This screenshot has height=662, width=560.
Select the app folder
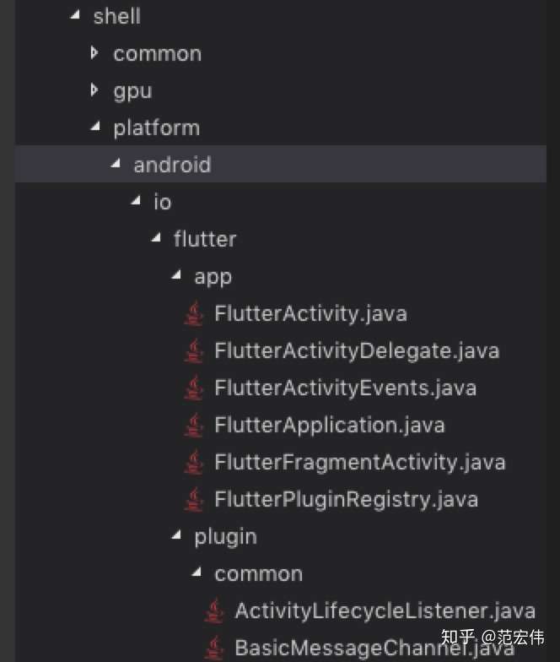click(x=213, y=277)
